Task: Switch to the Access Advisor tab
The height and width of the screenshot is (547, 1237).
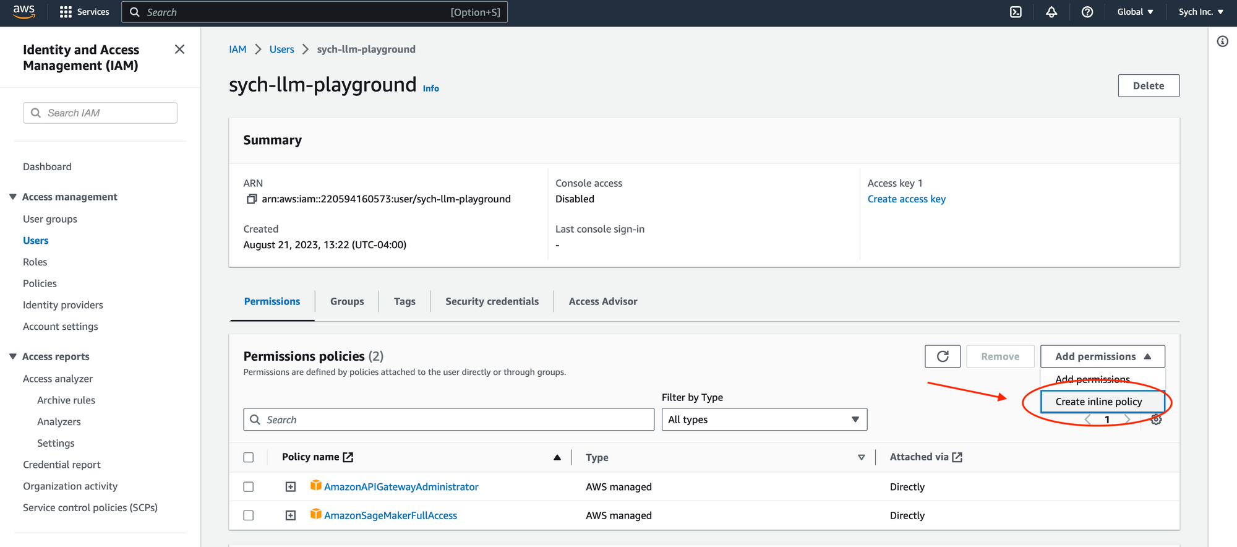Action: point(603,301)
